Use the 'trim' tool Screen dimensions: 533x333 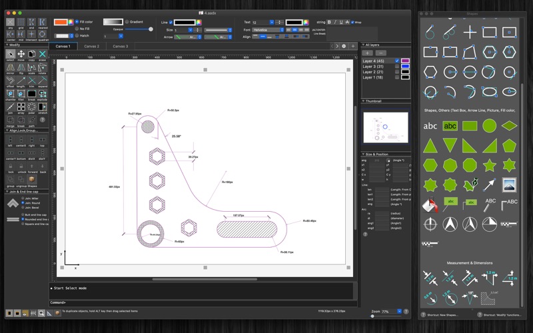(31, 80)
